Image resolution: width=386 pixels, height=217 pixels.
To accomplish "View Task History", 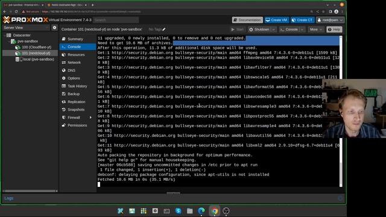I will click(77, 86).
